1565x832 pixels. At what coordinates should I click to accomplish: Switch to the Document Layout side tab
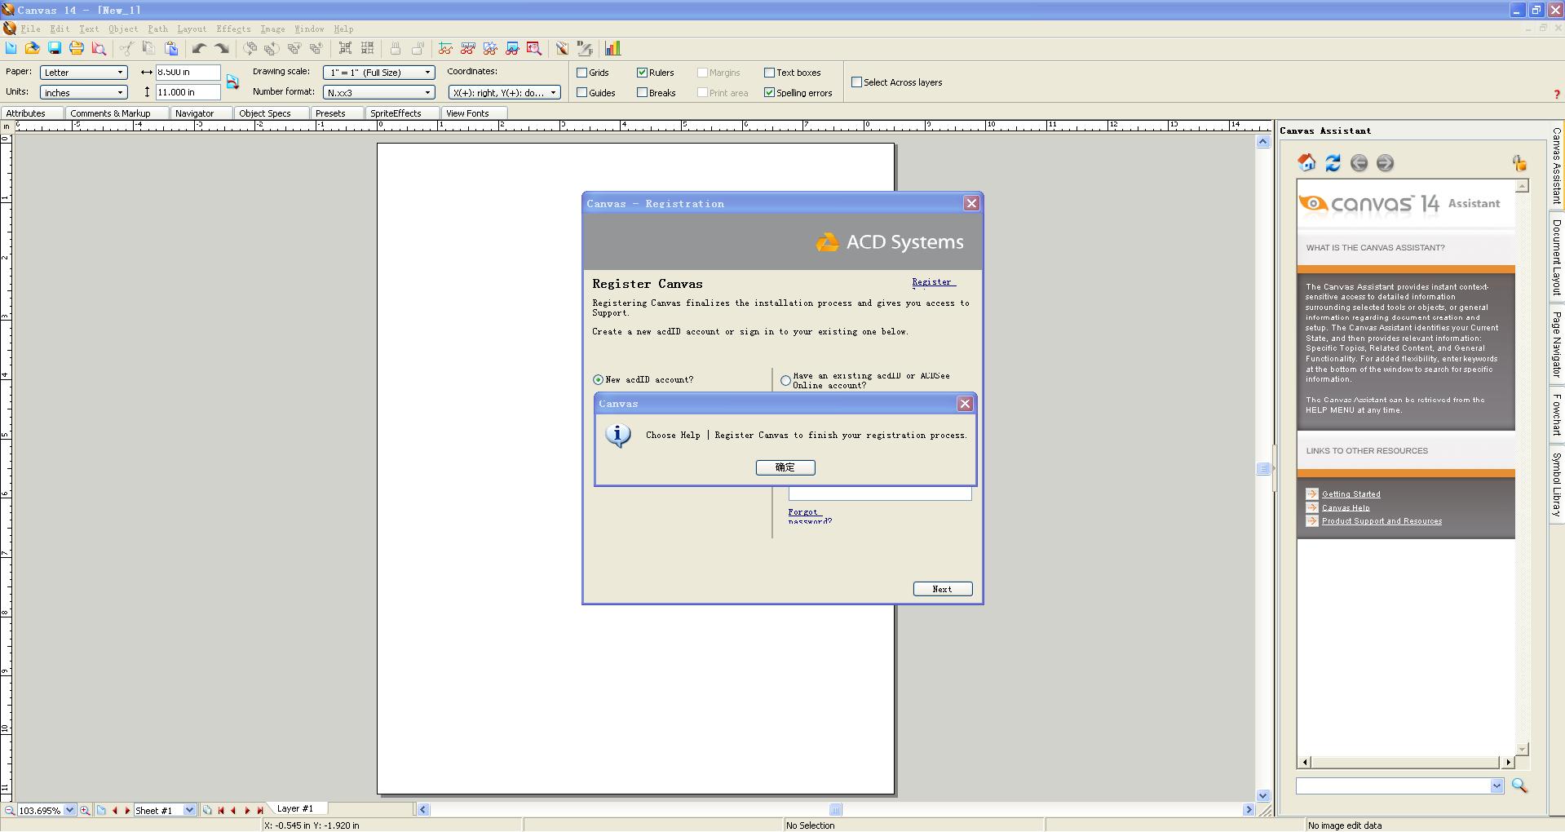[1556, 258]
